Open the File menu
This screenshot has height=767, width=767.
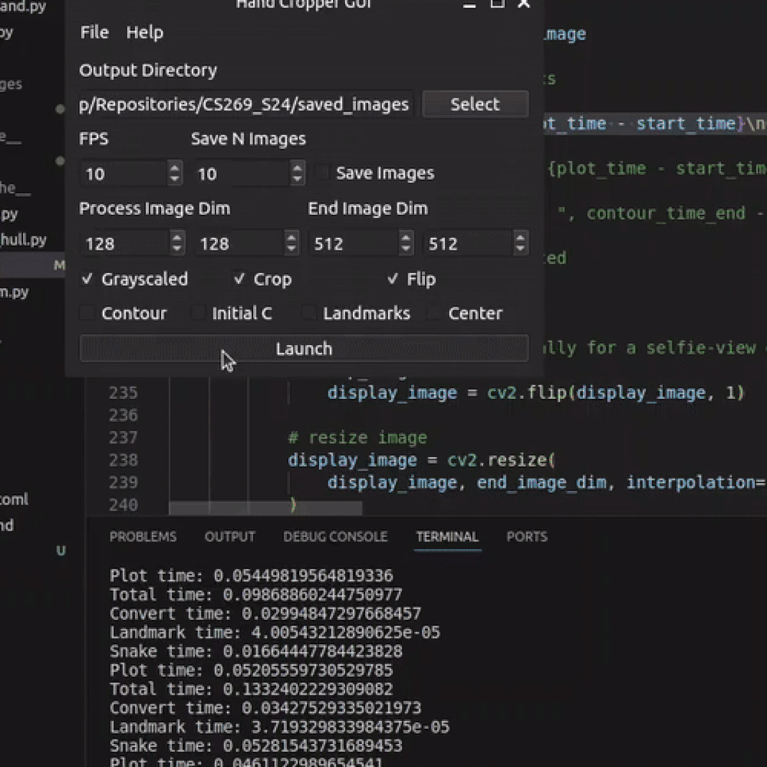(95, 33)
